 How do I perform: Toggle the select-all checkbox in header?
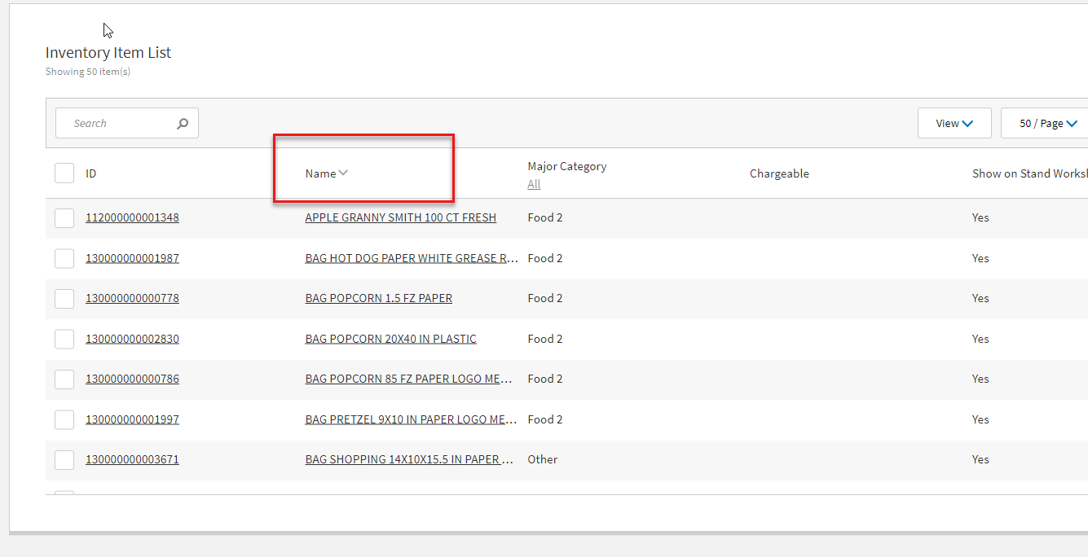pyautogui.click(x=64, y=173)
